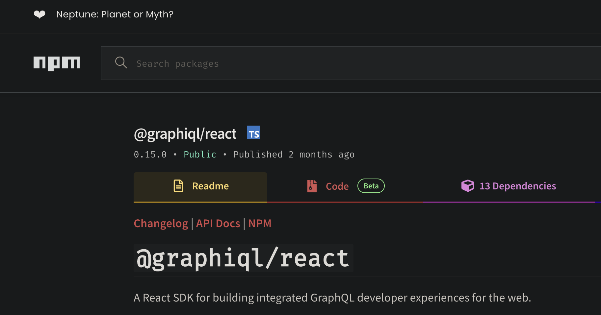Open the 13 Dependencies tab
The height and width of the screenshot is (315, 601).
point(517,186)
